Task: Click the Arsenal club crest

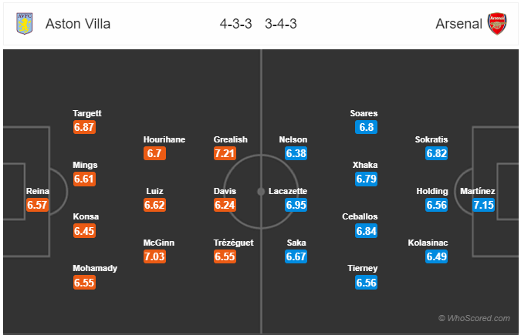Action: pyautogui.click(x=497, y=24)
